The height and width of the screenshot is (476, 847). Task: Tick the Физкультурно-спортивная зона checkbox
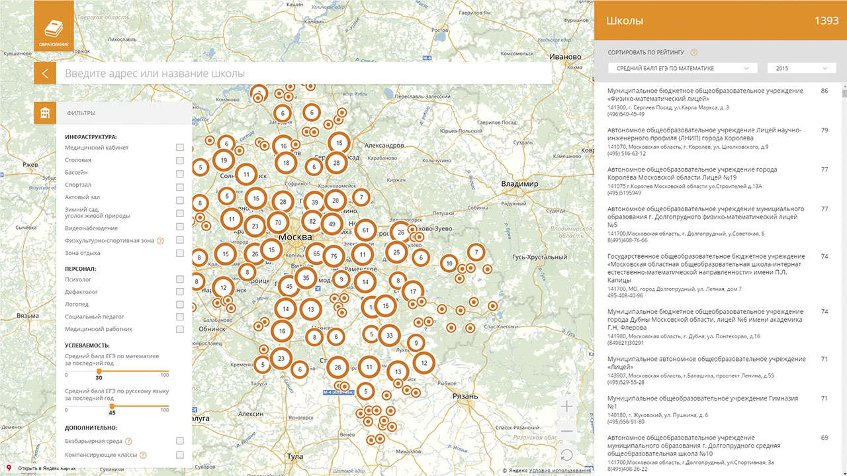(180, 241)
